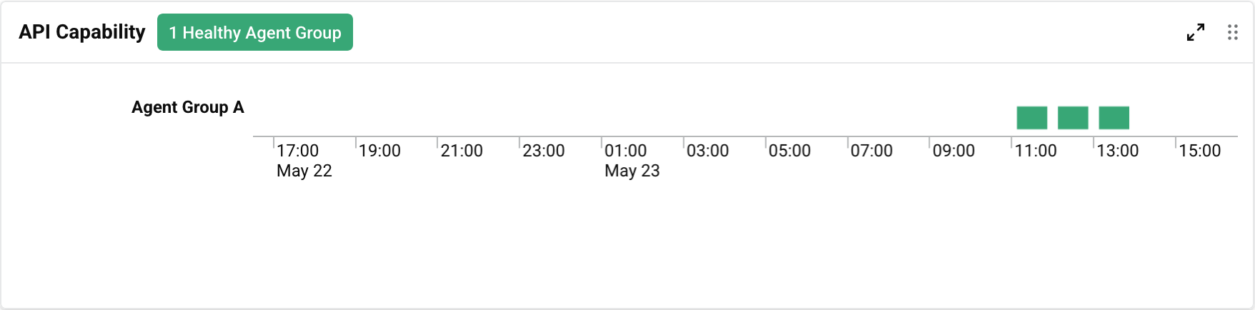Select the middle green status block
Image resolution: width=1255 pixels, height=310 pixels.
[x=1073, y=118]
